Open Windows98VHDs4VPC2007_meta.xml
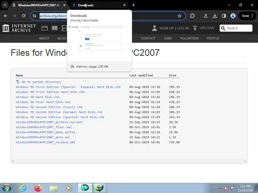The width and height of the screenshot is (258, 193). (x=43, y=137)
